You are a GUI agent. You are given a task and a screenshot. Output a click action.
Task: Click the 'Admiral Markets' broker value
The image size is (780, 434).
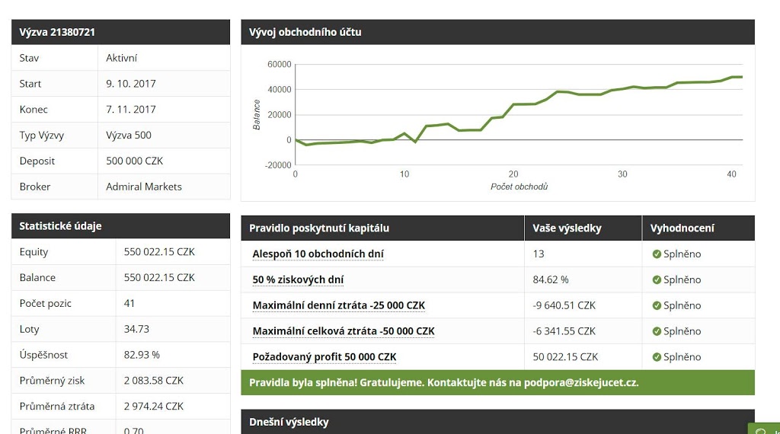pos(144,187)
